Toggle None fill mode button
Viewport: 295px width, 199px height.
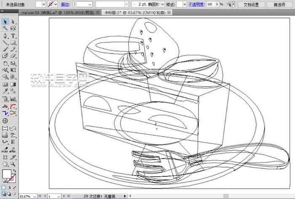[x=14, y=187]
